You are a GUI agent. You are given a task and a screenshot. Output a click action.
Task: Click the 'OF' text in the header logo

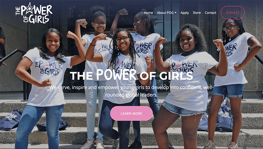point(26,19)
